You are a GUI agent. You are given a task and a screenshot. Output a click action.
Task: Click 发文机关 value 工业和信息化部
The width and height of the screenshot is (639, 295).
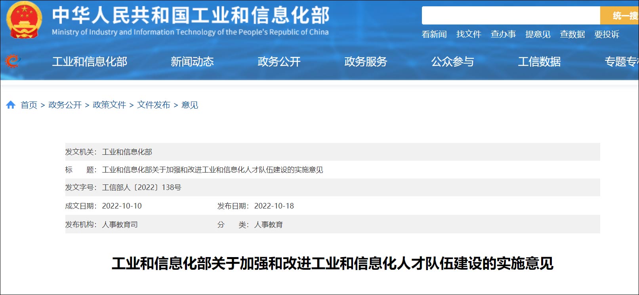[x=127, y=152]
